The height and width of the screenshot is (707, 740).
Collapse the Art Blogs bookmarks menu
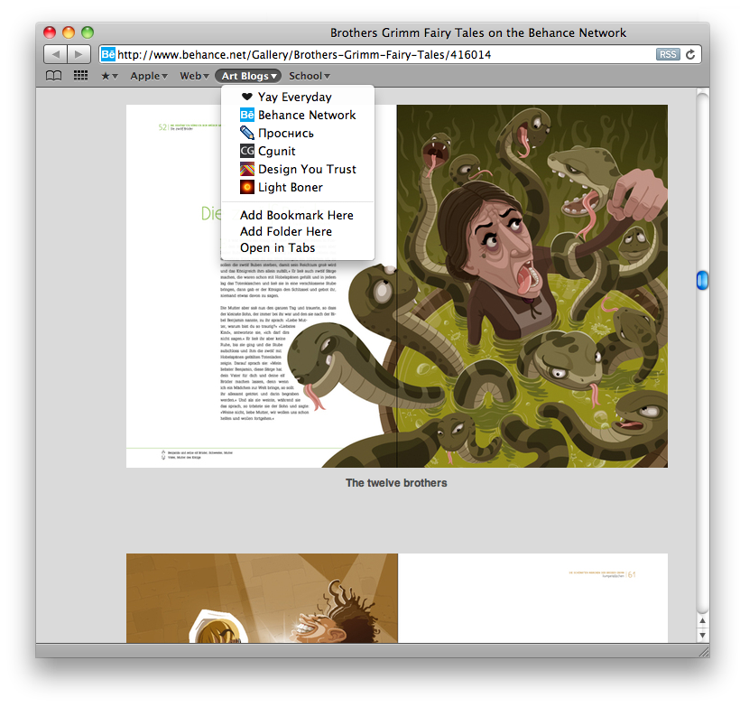(248, 76)
